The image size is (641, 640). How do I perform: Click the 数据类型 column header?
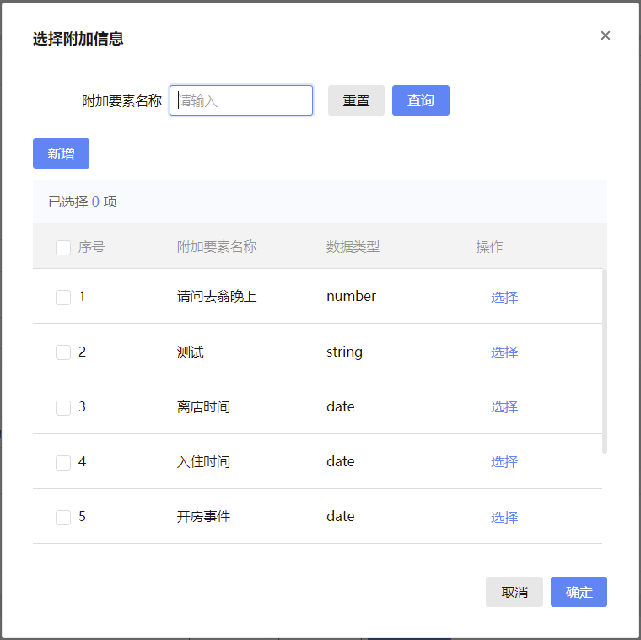[353, 247]
